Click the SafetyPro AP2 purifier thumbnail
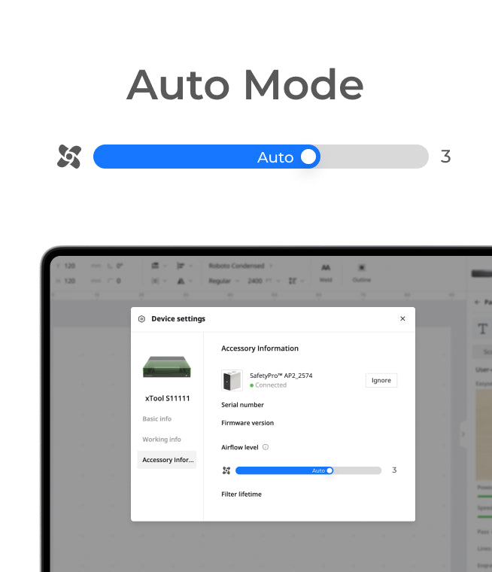 tap(232, 380)
